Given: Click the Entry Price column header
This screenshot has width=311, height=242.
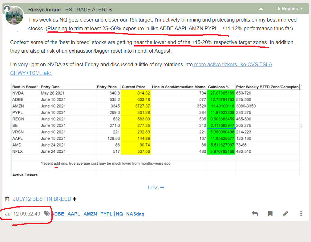Looking at the screenshot, I should point(108,87).
